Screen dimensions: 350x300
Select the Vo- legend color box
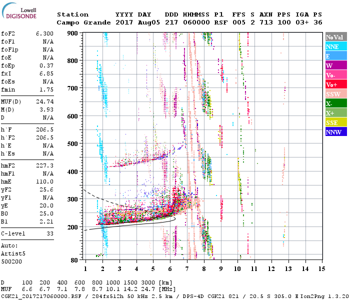click(x=335, y=75)
